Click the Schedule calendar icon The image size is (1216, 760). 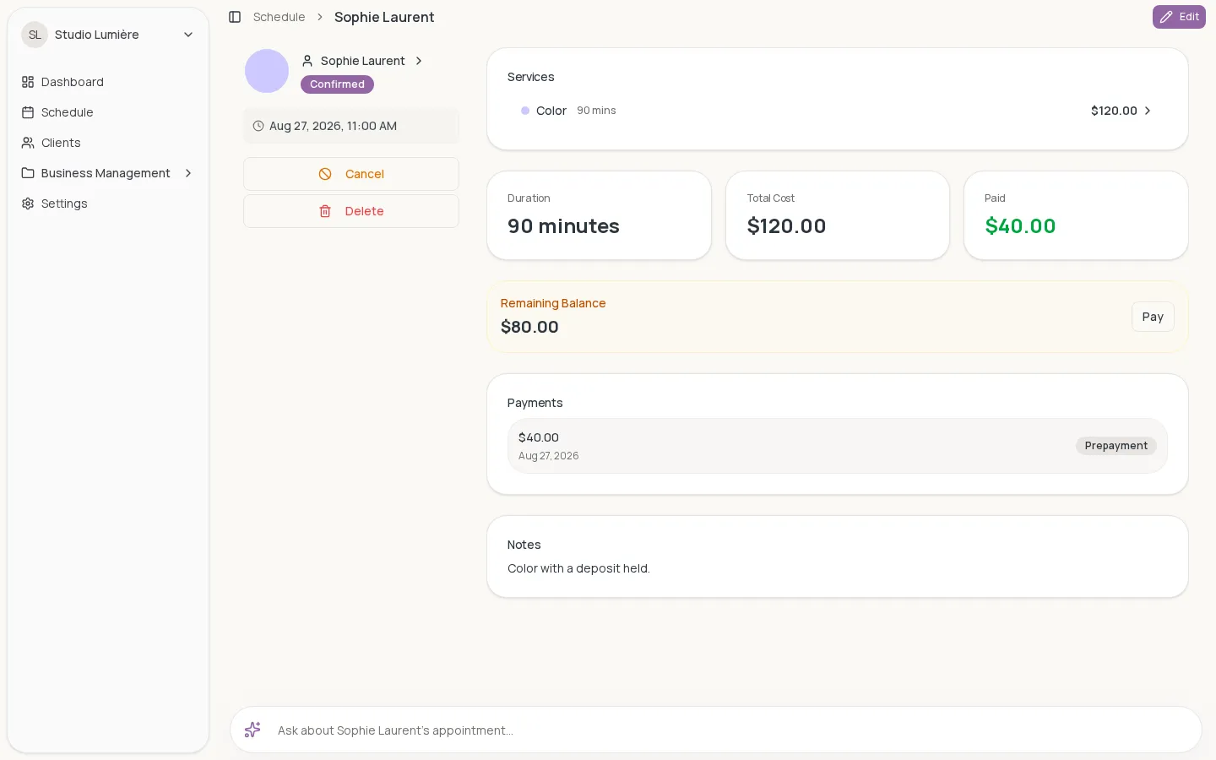[28, 112]
